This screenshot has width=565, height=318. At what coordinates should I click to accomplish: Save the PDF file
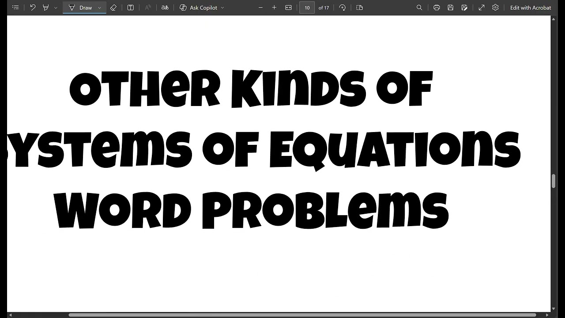point(450,8)
